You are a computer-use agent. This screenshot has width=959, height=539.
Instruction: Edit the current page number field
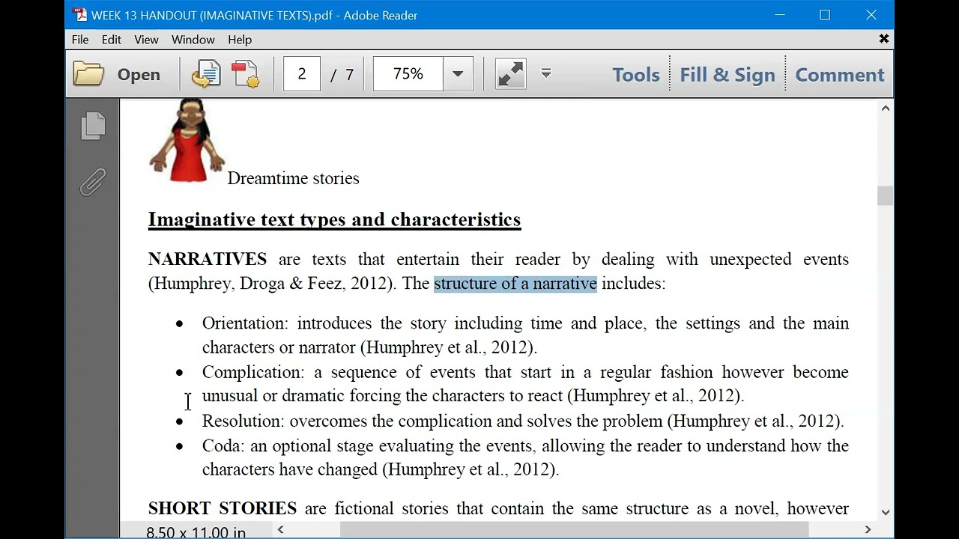click(302, 74)
